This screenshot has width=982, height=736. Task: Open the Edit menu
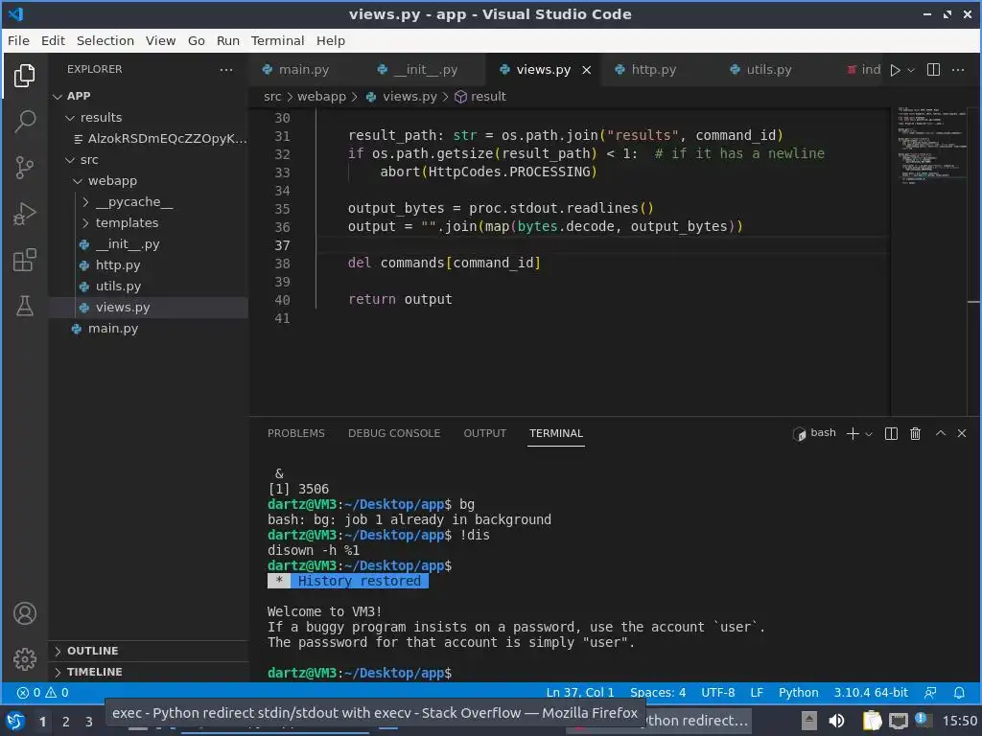(x=53, y=40)
